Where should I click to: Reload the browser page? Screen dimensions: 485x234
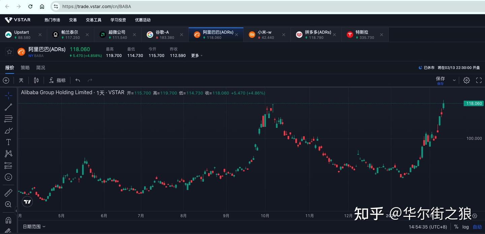[x=30, y=6]
